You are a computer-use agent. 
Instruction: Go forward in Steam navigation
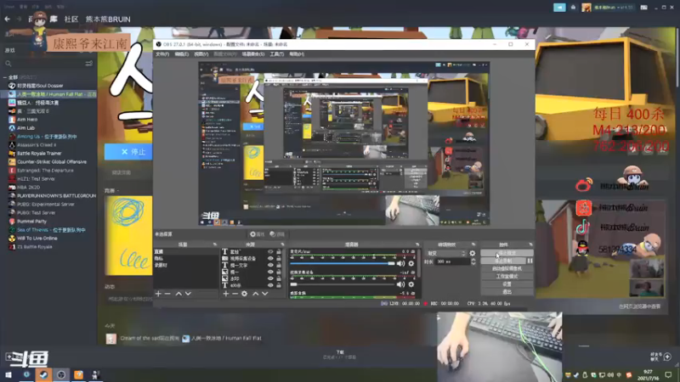(x=19, y=19)
